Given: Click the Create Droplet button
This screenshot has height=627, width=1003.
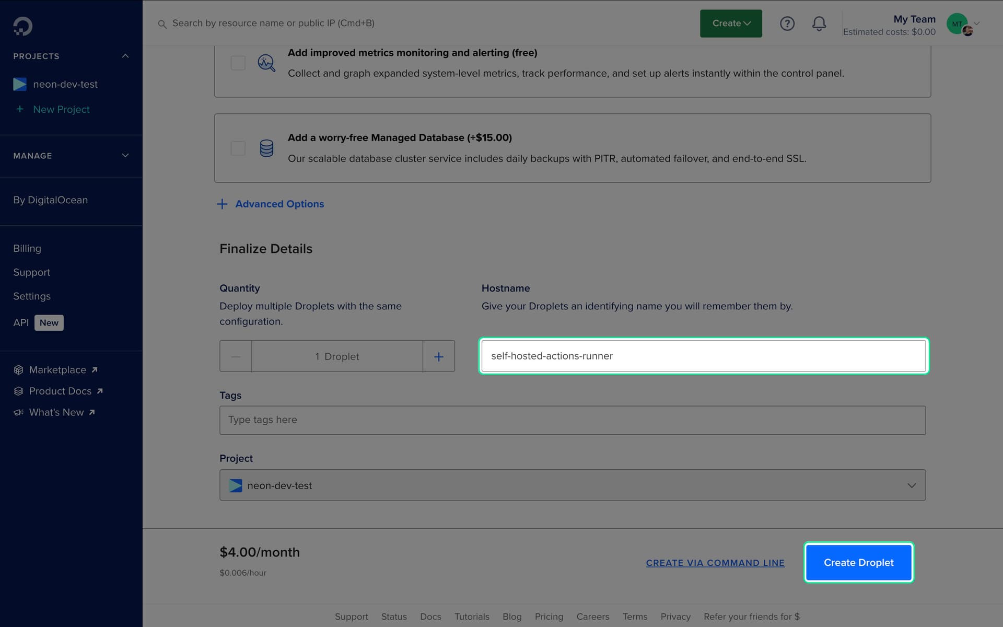Looking at the screenshot, I should pos(858,562).
